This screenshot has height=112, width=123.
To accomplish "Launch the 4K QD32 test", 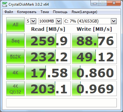I will coord(15,89).
